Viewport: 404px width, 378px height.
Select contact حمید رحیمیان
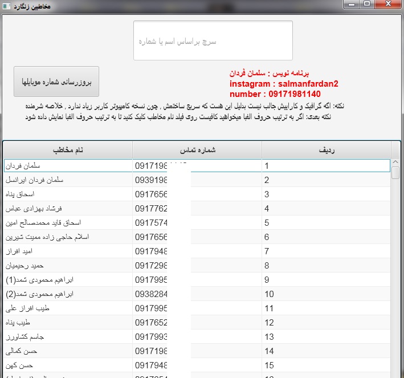(x=25, y=266)
